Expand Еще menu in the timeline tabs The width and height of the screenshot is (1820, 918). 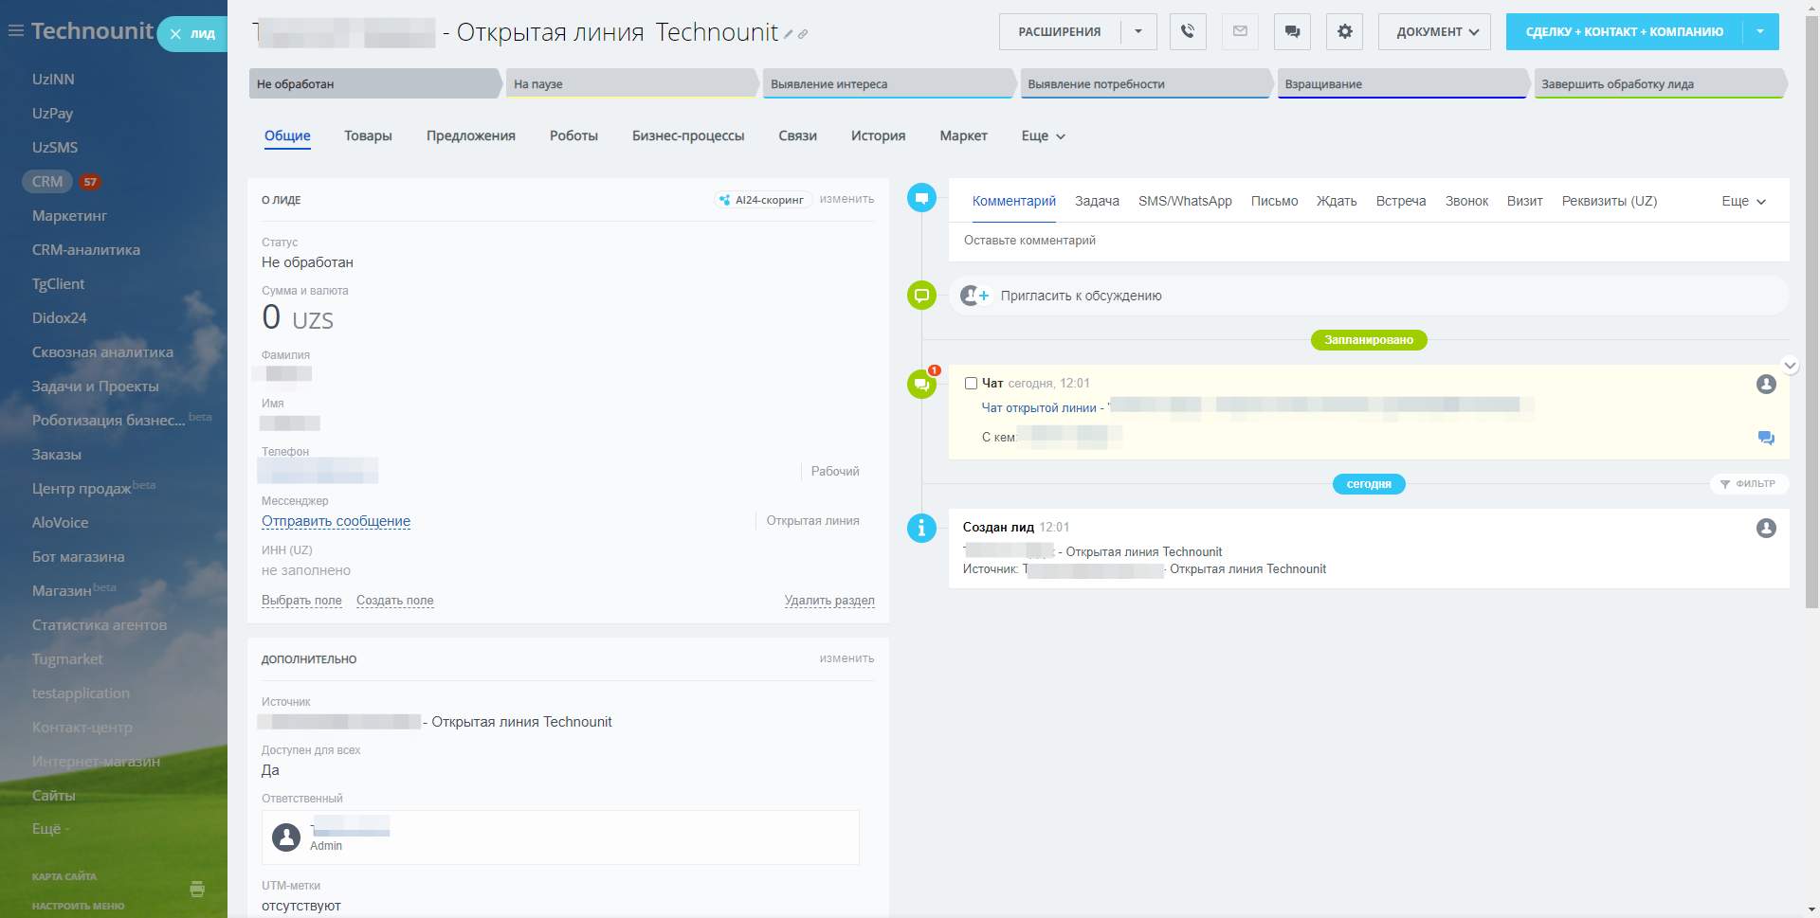click(1743, 201)
